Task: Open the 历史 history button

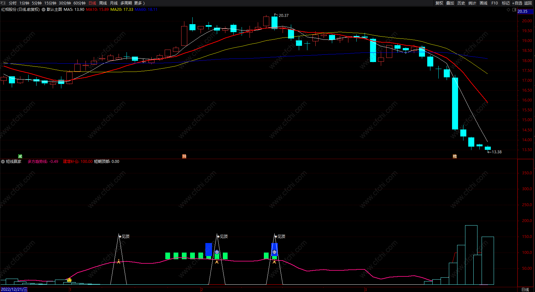Action: [x=461, y=3]
